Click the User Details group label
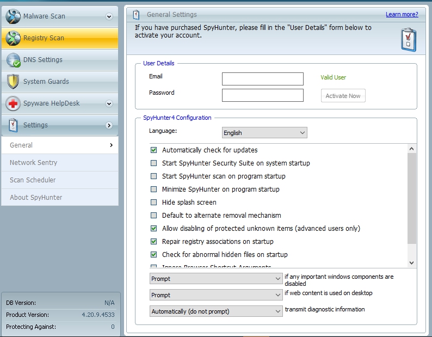Viewport: 432px width, 337px height. (159, 63)
